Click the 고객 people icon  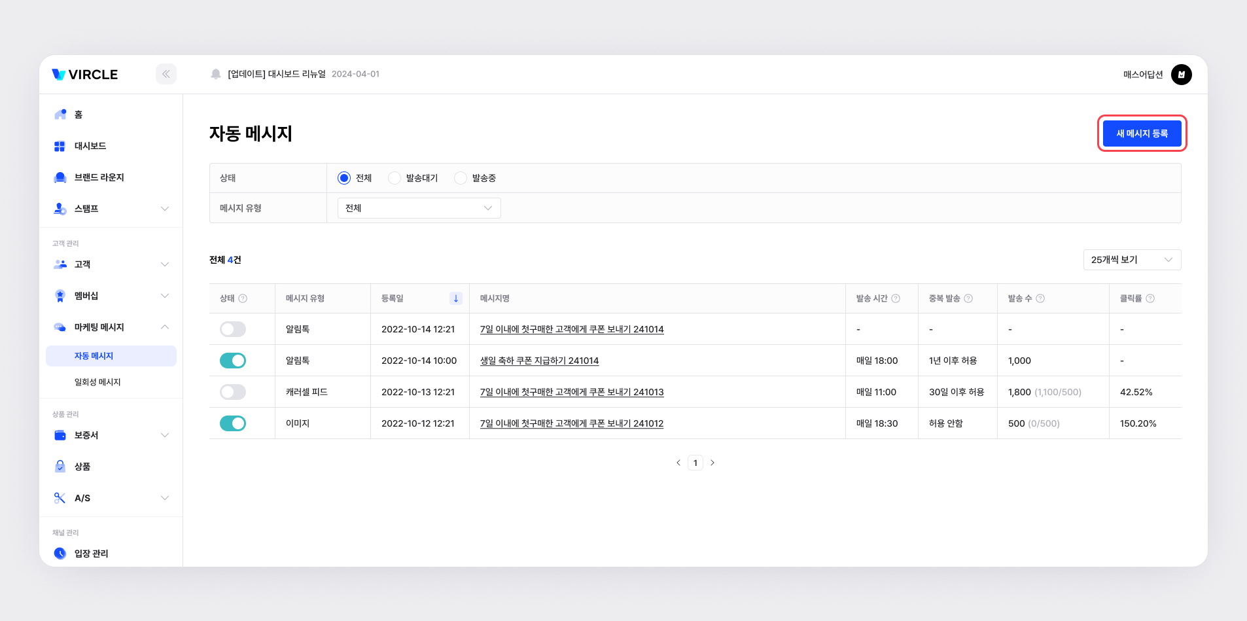[60, 264]
